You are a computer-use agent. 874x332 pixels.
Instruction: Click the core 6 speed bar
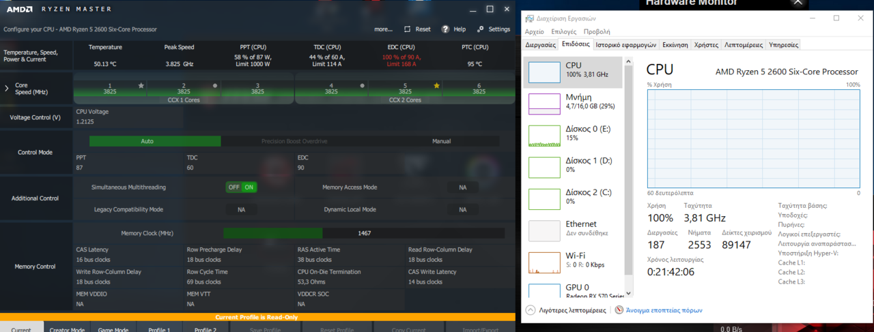coord(479,91)
